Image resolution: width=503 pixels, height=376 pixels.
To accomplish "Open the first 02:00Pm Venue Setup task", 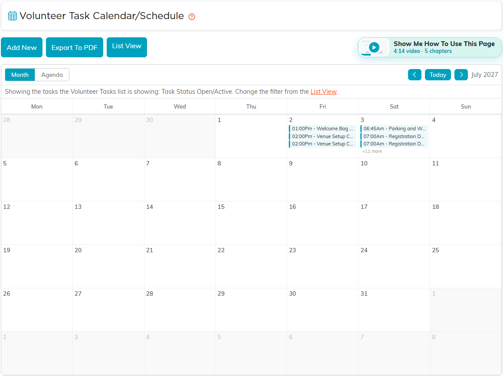I will (322, 136).
